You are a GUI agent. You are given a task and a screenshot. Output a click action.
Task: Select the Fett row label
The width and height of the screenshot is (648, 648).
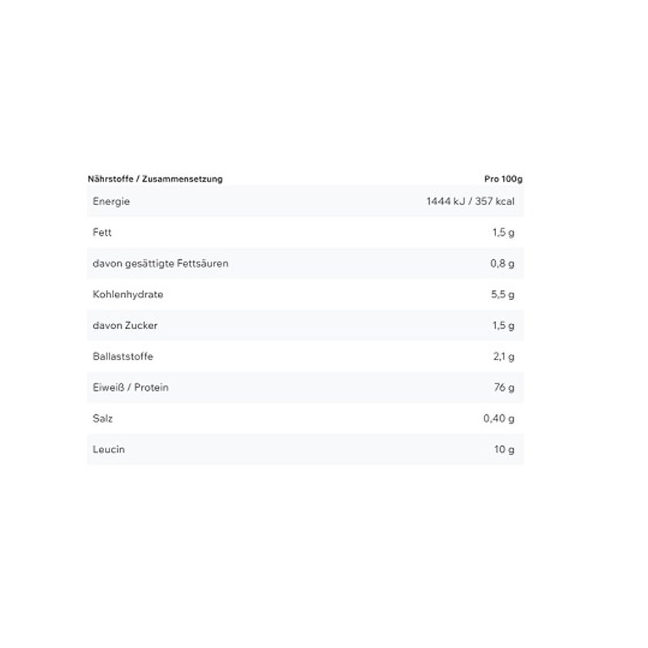(x=102, y=232)
